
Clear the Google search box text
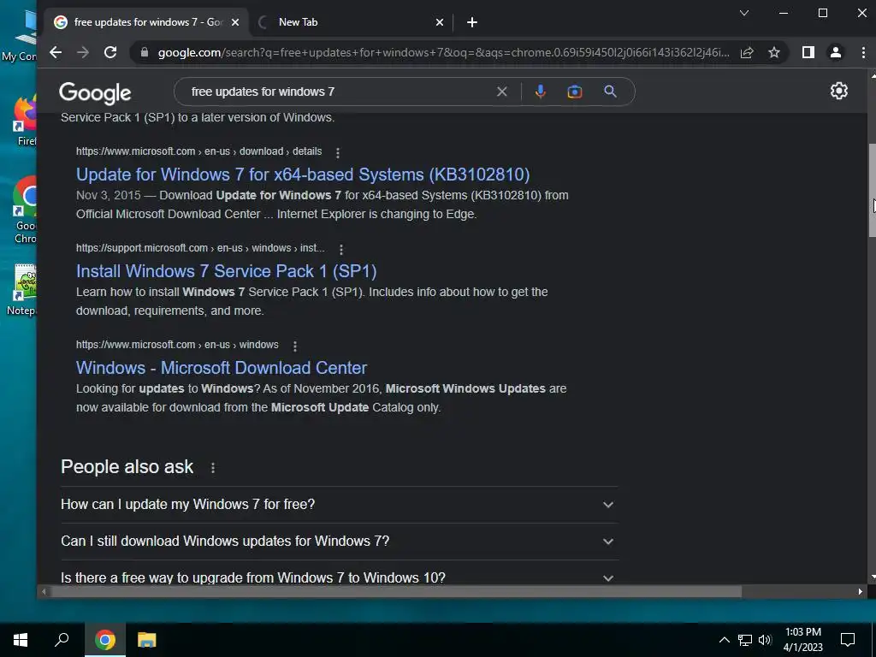click(x=501, y=92)
